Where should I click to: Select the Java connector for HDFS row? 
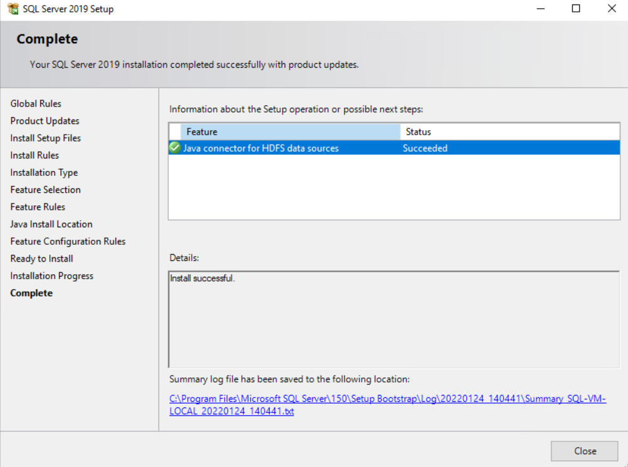pyautogui.click(x=394, y=148)
